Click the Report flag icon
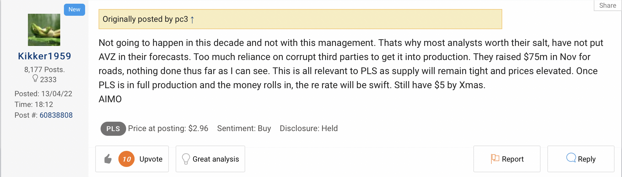The image size is (622, 177). (495, 159)
